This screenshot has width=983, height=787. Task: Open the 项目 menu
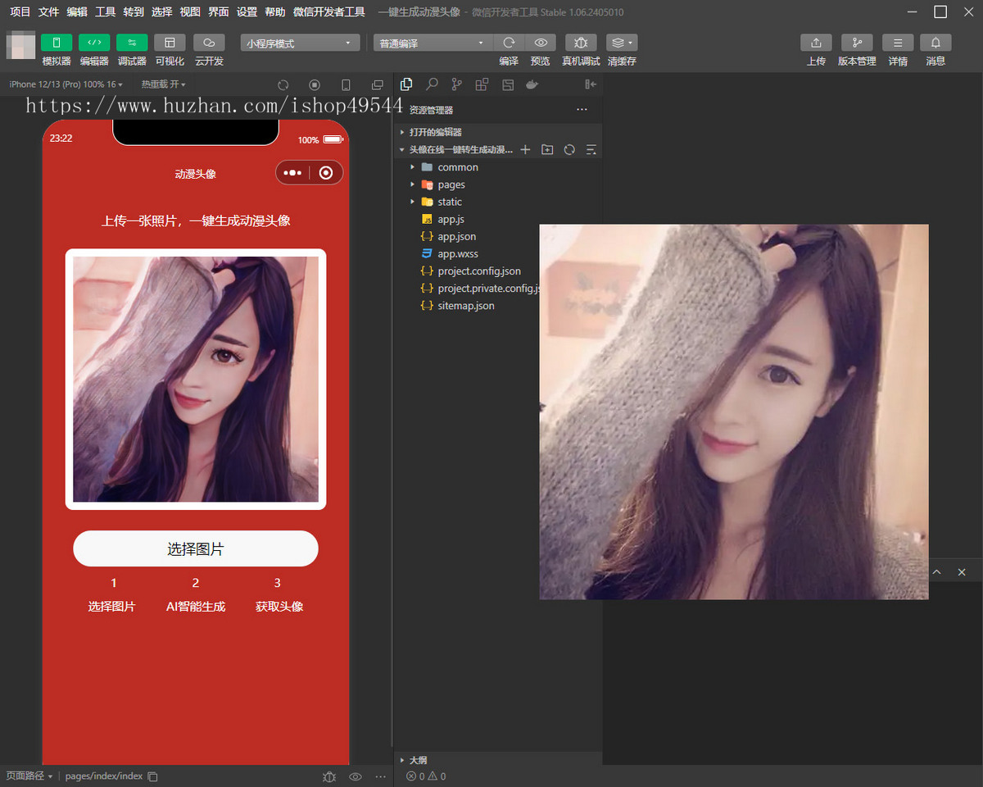pos(20,12)
